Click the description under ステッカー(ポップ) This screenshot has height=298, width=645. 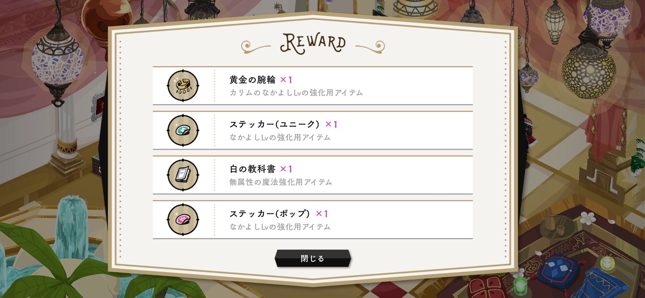(280, 227)
